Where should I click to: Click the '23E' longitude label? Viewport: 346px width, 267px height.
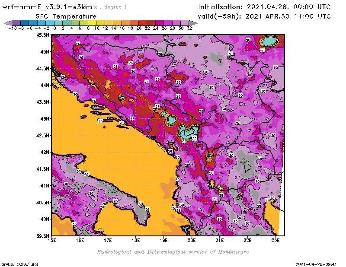(276, 240)
